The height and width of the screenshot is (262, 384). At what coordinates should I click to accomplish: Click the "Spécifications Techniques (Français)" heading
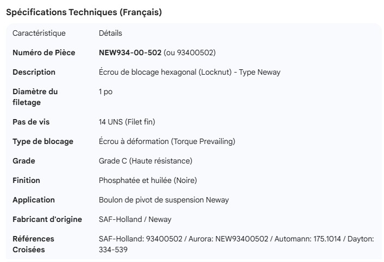(84, 12)
